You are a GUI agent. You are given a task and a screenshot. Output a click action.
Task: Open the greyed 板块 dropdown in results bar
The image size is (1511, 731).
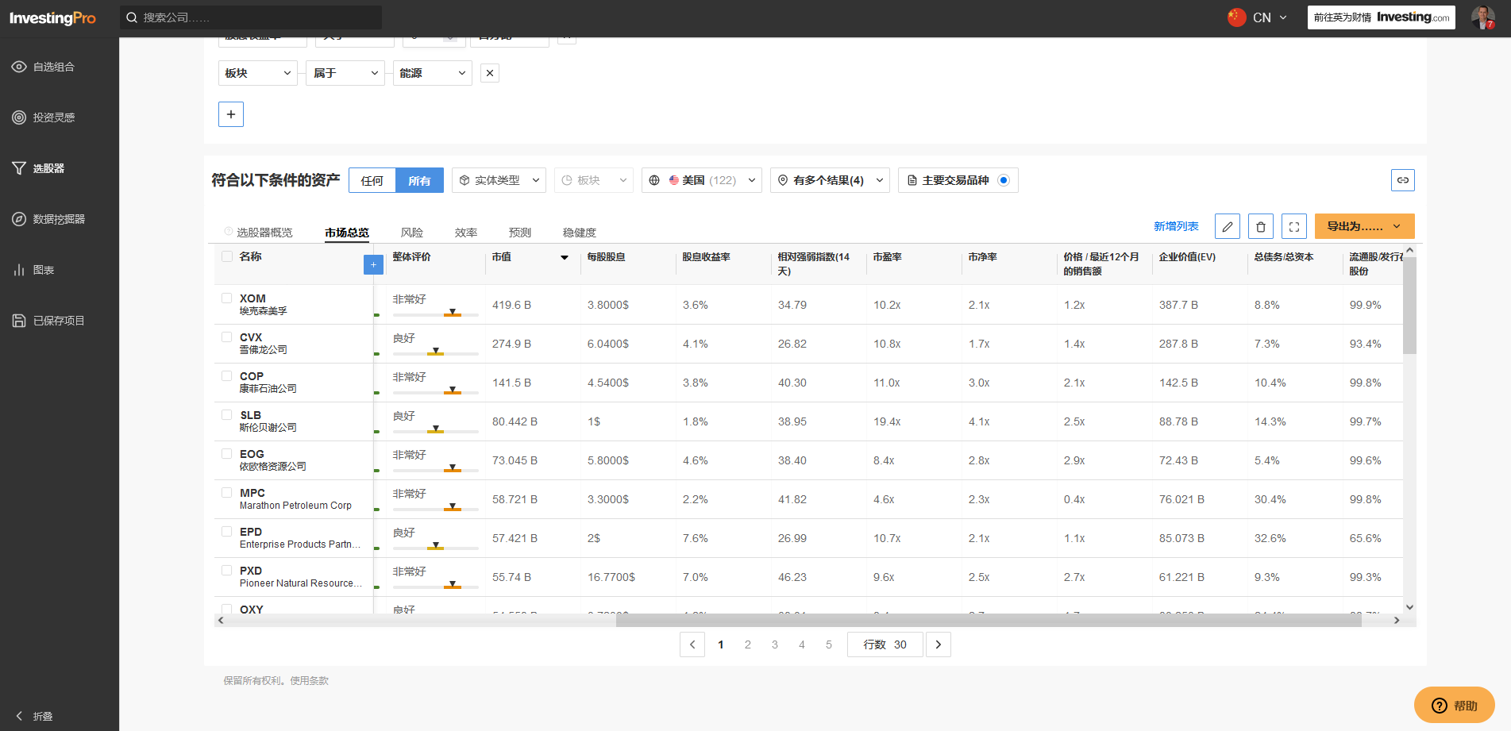coord(594,180)
